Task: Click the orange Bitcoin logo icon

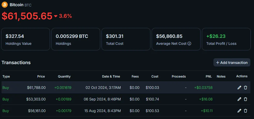Action: click(5, 5)
